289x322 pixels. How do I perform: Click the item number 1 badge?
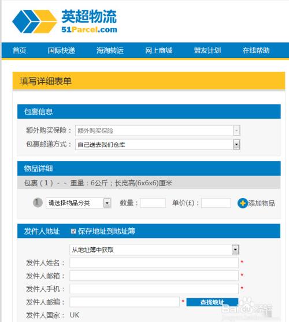38,203
